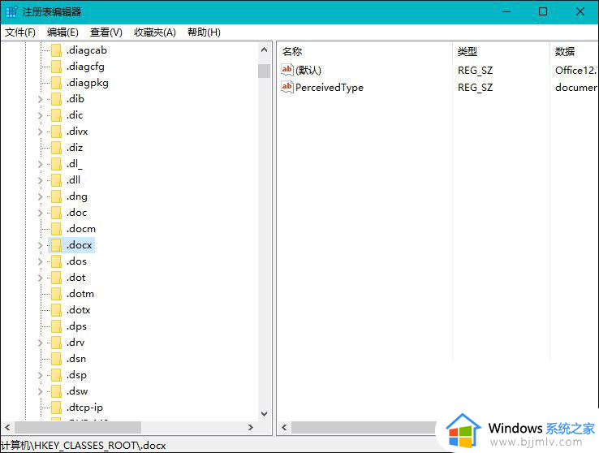Expand the .dll key
Image resolution: width=599 pixels, height=453 pixels.
(40, 180)
